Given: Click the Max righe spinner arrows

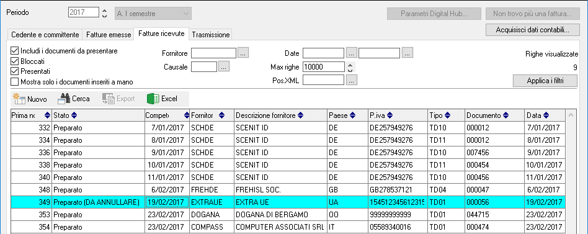Looking at the screenshot, I should 350,67.
